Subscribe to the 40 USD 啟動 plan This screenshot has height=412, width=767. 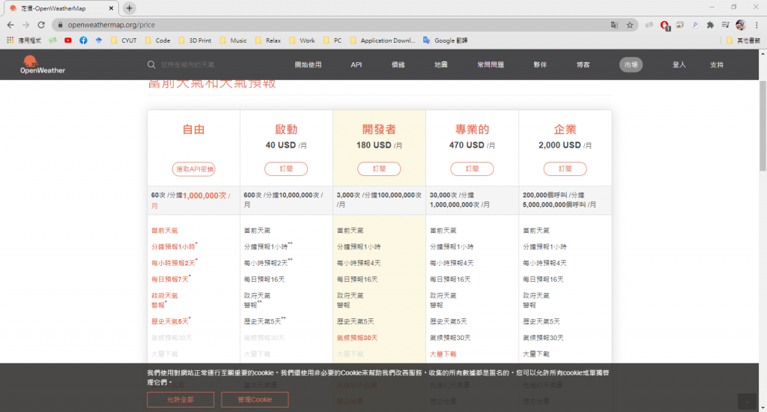[x=286, y=169]
